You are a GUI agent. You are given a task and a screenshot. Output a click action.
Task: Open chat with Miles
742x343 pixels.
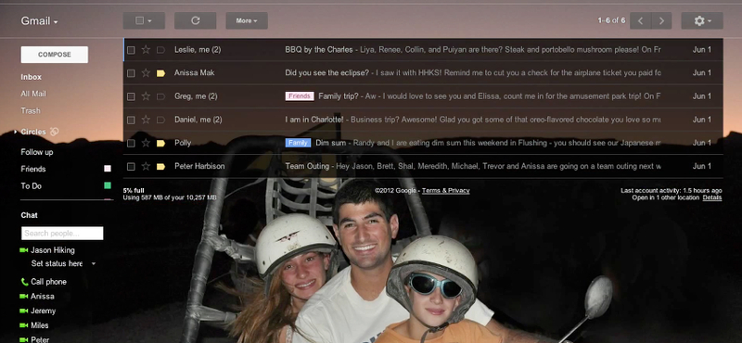coord(40,325)
